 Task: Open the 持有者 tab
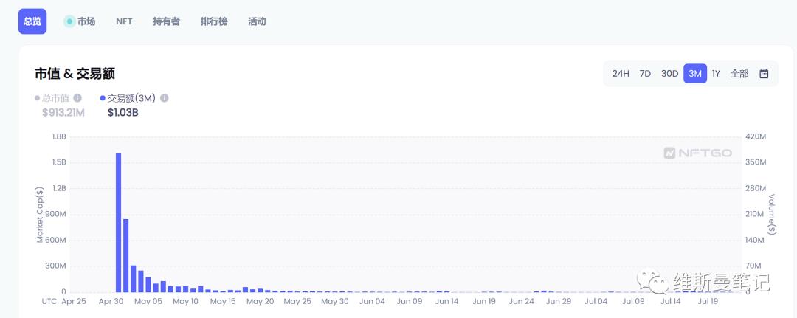(166, 22)
